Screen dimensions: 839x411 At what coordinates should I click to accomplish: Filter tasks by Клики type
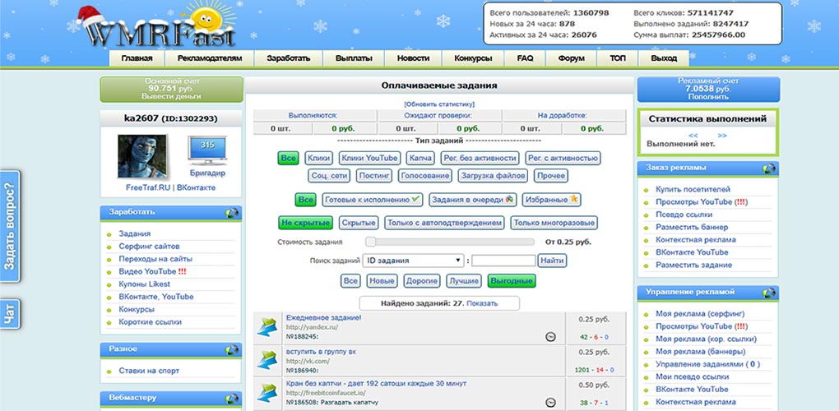click(x=319, y=158)
